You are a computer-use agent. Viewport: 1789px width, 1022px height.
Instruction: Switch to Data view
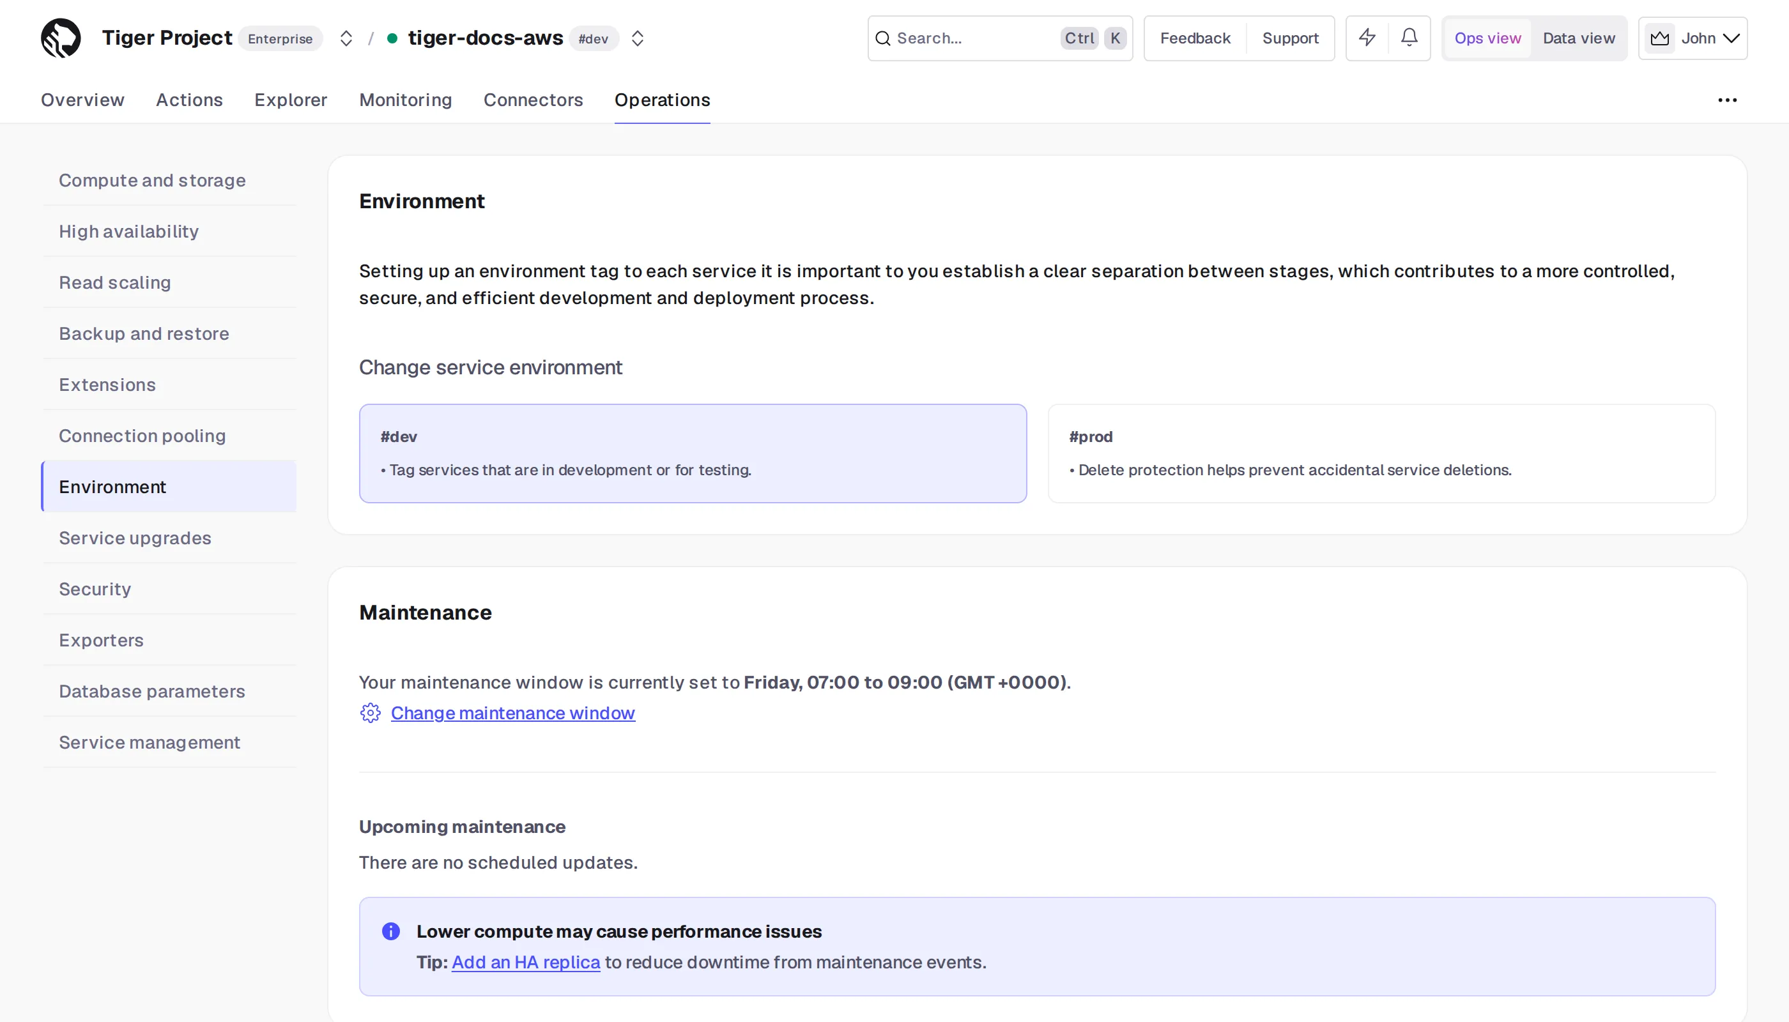[x=1579, y=38]
